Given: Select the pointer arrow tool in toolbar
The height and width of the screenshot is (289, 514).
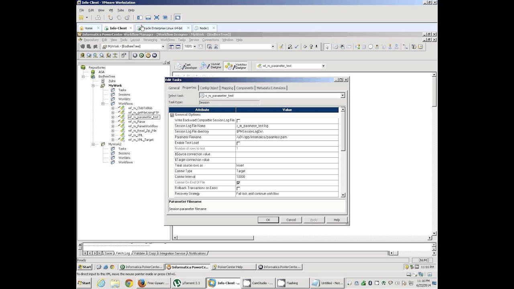Looking at the screenshot, I should click(x=327, y=47).
